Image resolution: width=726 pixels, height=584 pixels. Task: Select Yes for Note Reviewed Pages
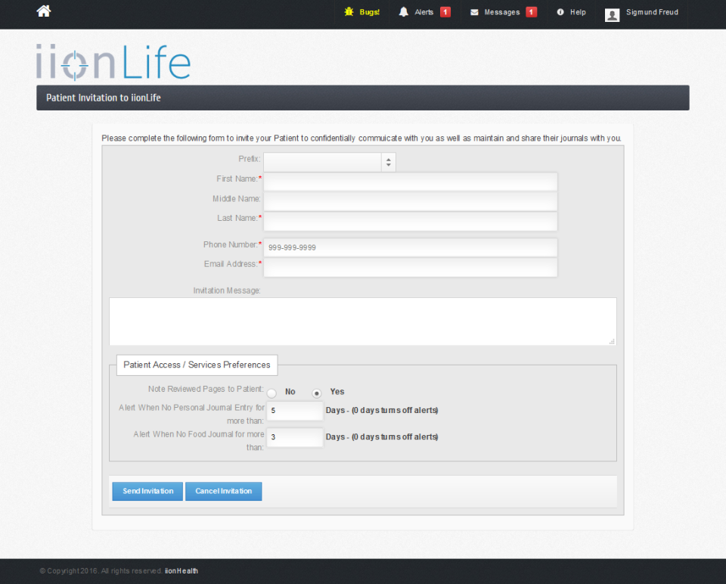(317, 393)
